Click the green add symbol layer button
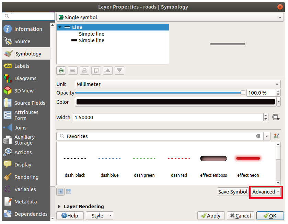 pos(61,71)
